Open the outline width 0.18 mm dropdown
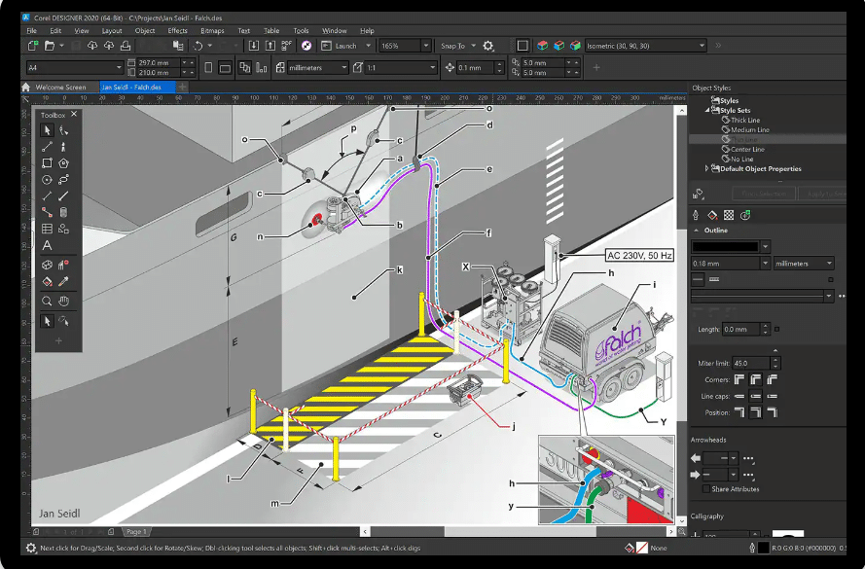The width and height of the screenshot is (865, 569). point(765,264)
